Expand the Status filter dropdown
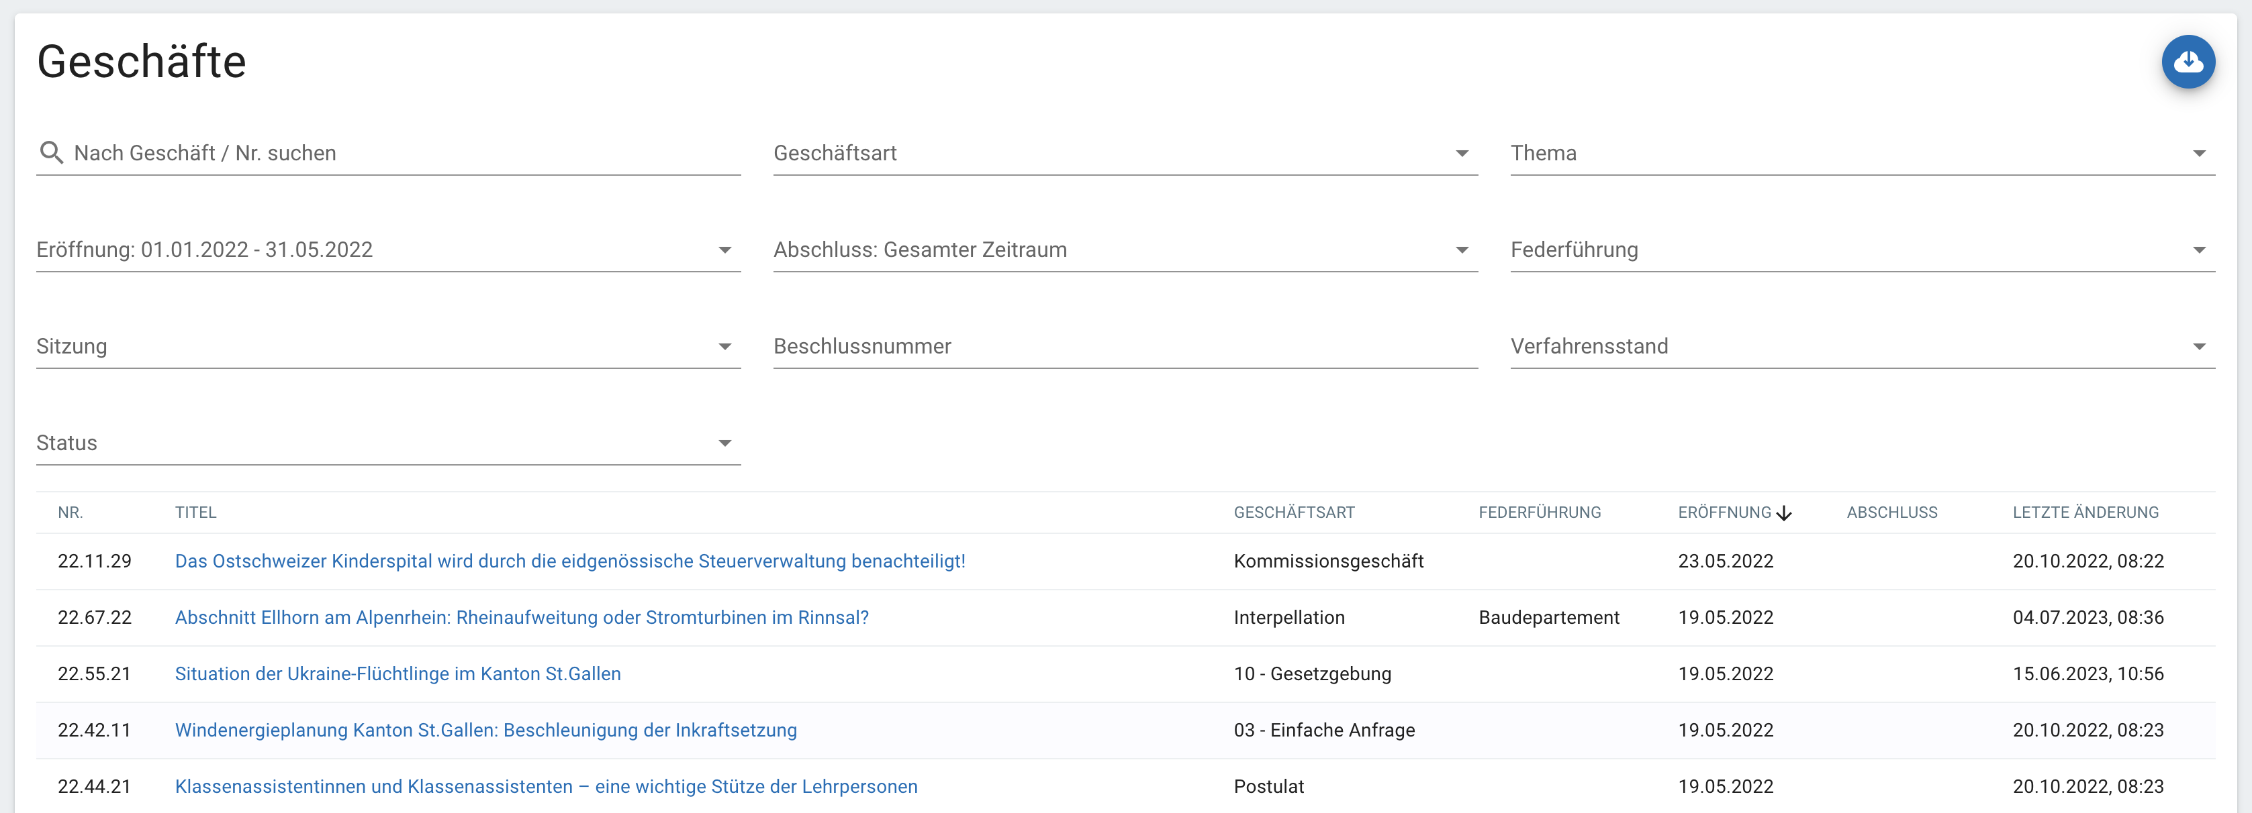Screen dimensions: 2252x813 tap(387, 443)
